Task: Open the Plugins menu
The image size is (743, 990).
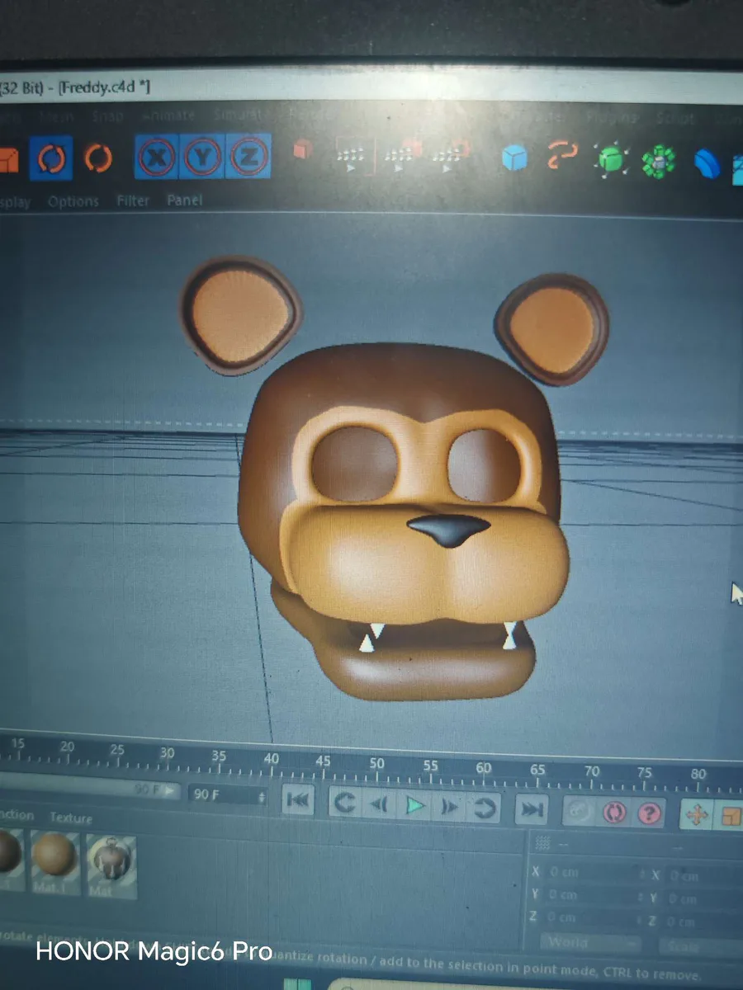Action: 612,118
